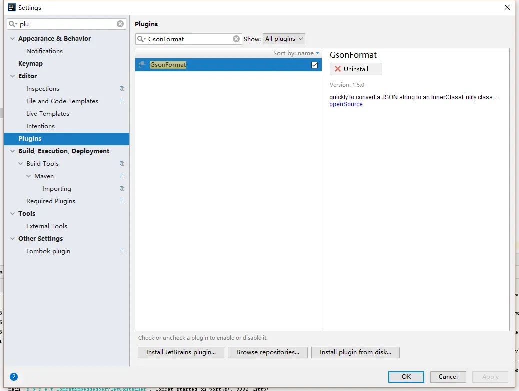Open the Inspections settings page

pos(43,88)
